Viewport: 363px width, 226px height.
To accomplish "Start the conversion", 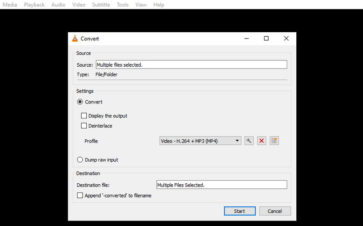I will coord(240,211).
